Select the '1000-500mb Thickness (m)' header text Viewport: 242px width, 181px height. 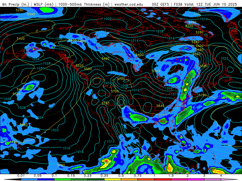pyautogui.click(x=84, y=4)
